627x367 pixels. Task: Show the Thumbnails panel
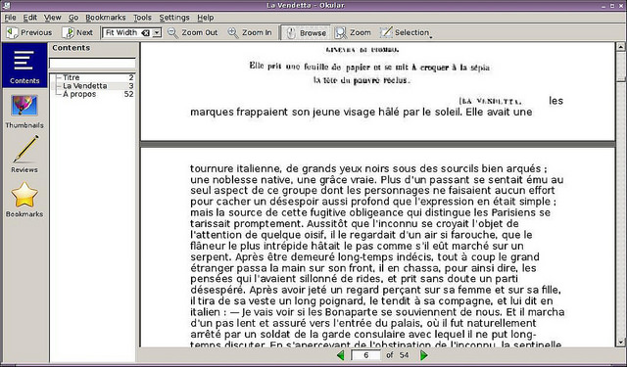point(24,112)
